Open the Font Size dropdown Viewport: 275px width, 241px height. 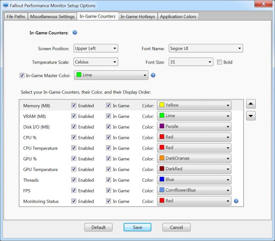click(x=191, y=62)
